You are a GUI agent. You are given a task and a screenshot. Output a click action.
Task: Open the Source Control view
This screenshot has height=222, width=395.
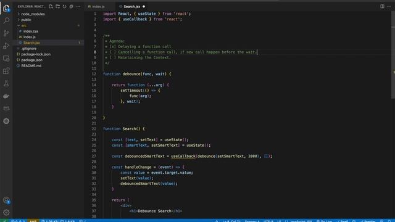pos(6,33)
